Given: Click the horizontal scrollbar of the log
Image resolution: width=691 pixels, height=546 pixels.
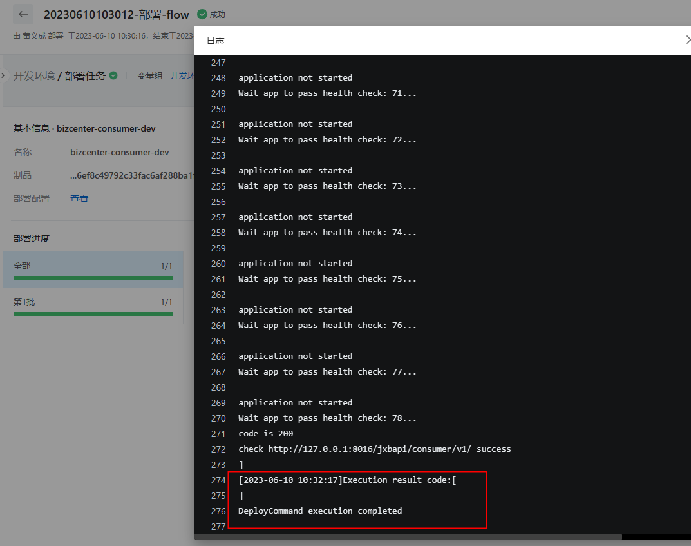Looking at the screenshot, I should tap(408, 537).
